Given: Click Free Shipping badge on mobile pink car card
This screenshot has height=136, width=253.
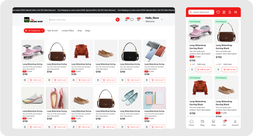Looking at the screenshot, I should pos(195,22).
